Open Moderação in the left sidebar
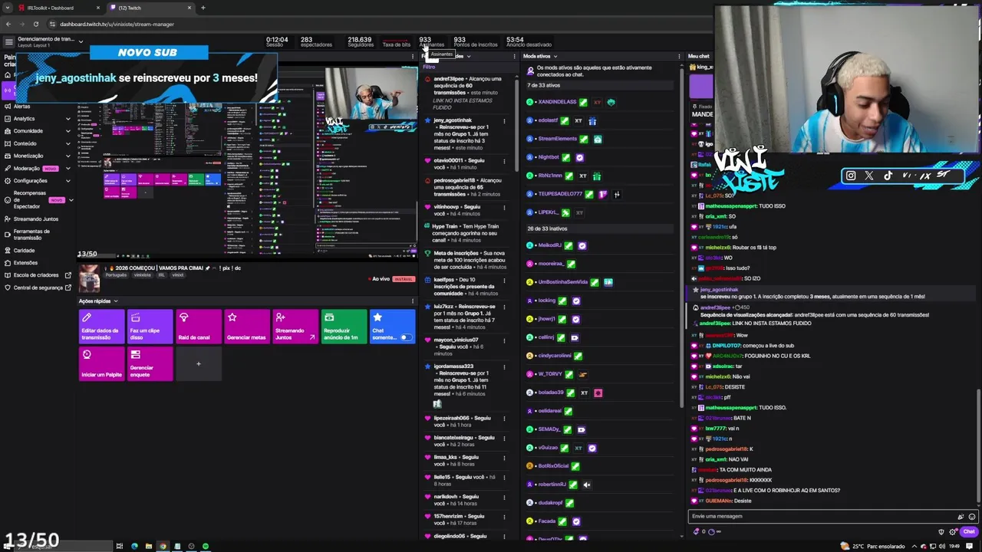The image size is (982, 552). [x=37, y=168]
